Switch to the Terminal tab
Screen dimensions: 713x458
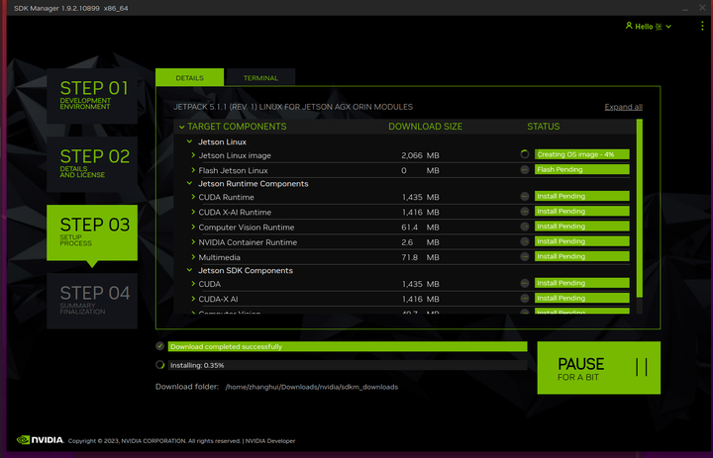(260, 78)
